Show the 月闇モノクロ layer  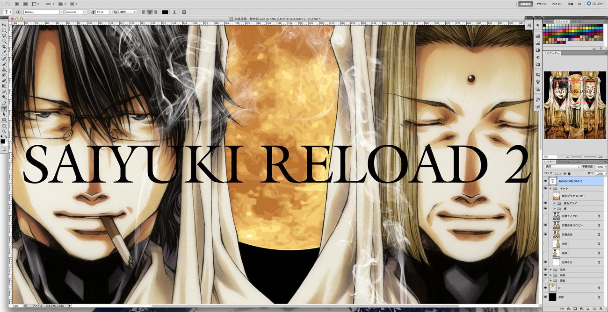tap(545, 216)
